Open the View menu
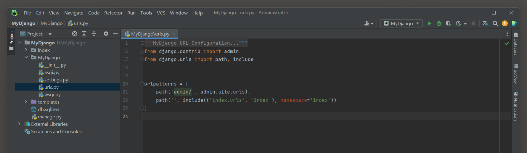 point(54,13)
